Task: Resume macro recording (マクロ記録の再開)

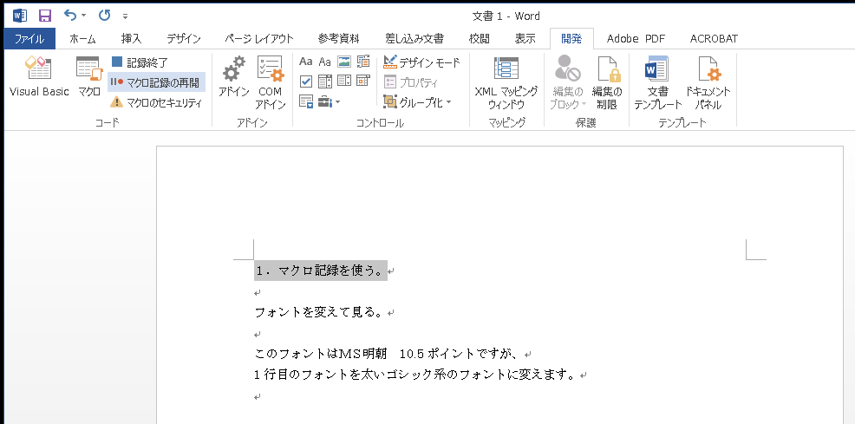Action: pos(156,82)
